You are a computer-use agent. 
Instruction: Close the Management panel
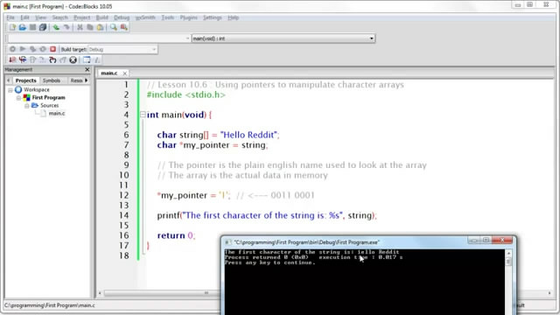(87, 70)
